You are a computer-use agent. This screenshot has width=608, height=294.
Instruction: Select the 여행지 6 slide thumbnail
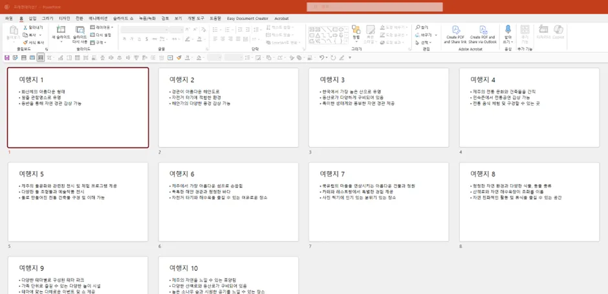[228, 202]
